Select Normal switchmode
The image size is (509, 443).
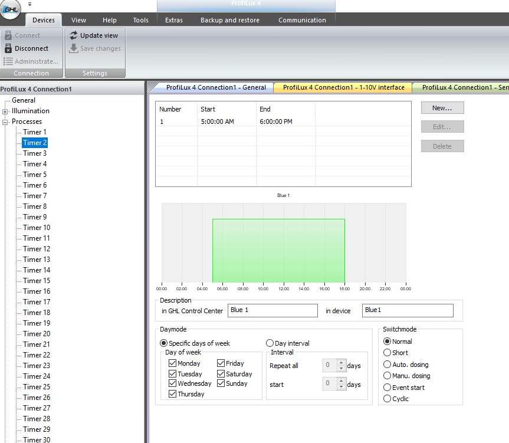(x=387, y=342)
